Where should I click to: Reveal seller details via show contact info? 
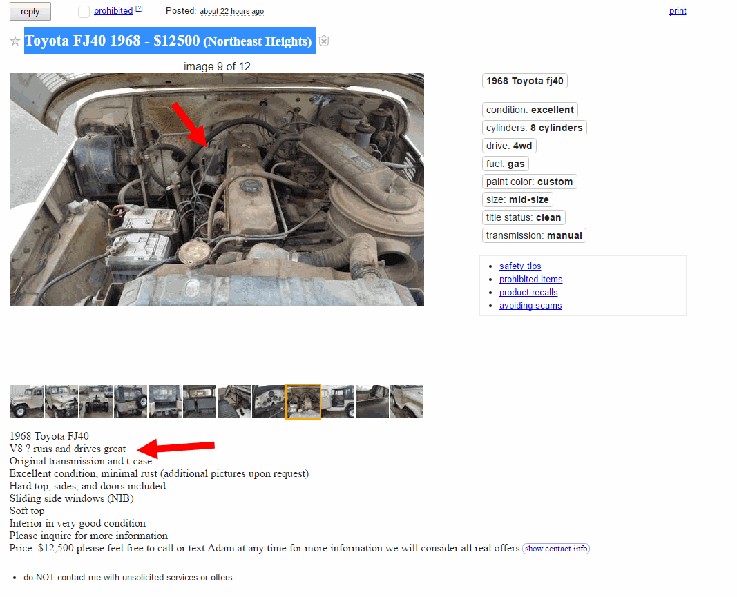(x=555, y=549)
